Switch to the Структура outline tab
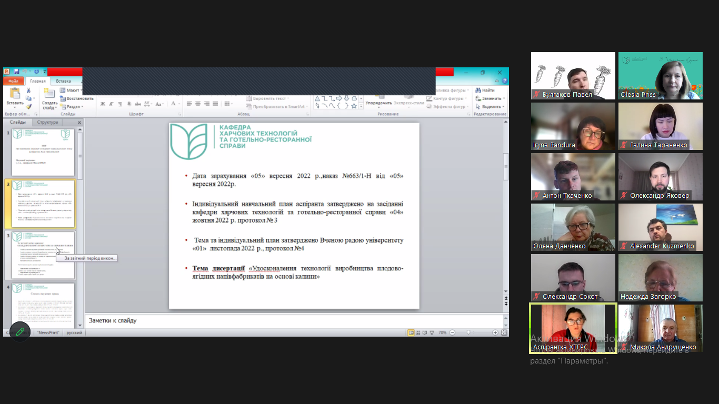The width and height of the screenshot is (719, 404). [x=47, y=122]
